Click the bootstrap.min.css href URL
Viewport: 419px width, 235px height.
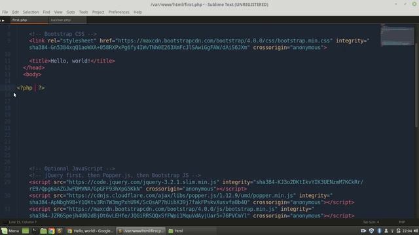tap(224, 40)
